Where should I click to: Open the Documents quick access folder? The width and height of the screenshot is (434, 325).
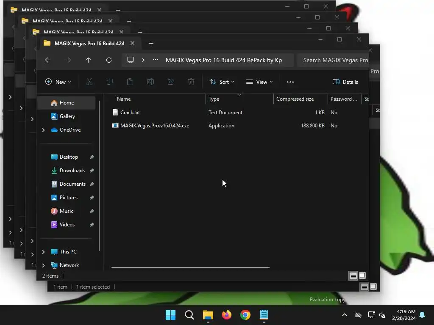coord(72,184)
